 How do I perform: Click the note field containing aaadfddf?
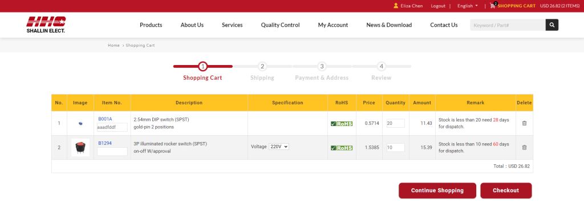112,127
